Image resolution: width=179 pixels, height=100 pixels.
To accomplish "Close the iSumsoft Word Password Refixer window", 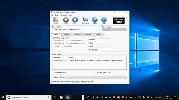I will [126, 12].
